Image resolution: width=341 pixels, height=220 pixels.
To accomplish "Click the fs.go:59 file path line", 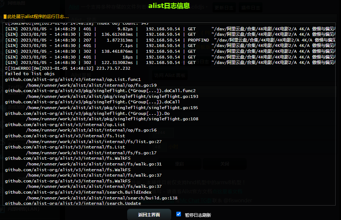I will point(91,85).
